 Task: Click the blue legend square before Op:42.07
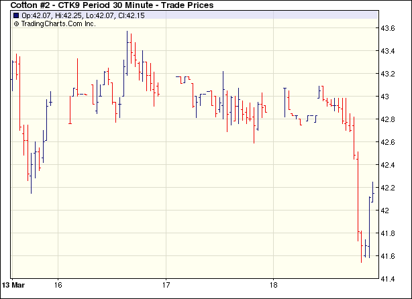coord(16,15)
